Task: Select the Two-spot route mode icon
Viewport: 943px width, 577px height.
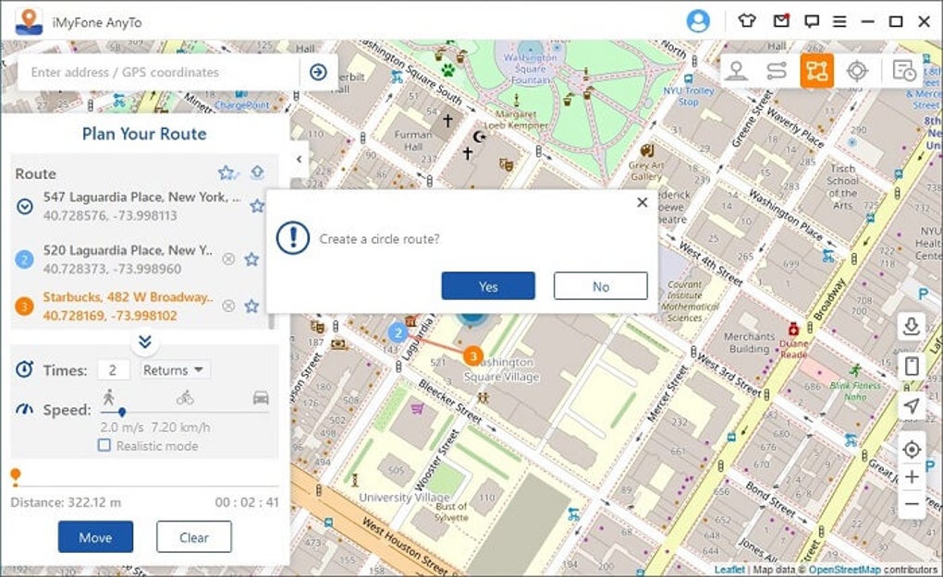Action: (777, 71)
